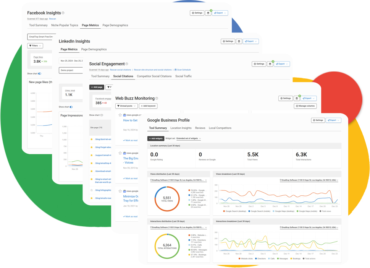Click the Add widgets button
The height and width of the screenshot is (268, 370).
click(156, 138)
